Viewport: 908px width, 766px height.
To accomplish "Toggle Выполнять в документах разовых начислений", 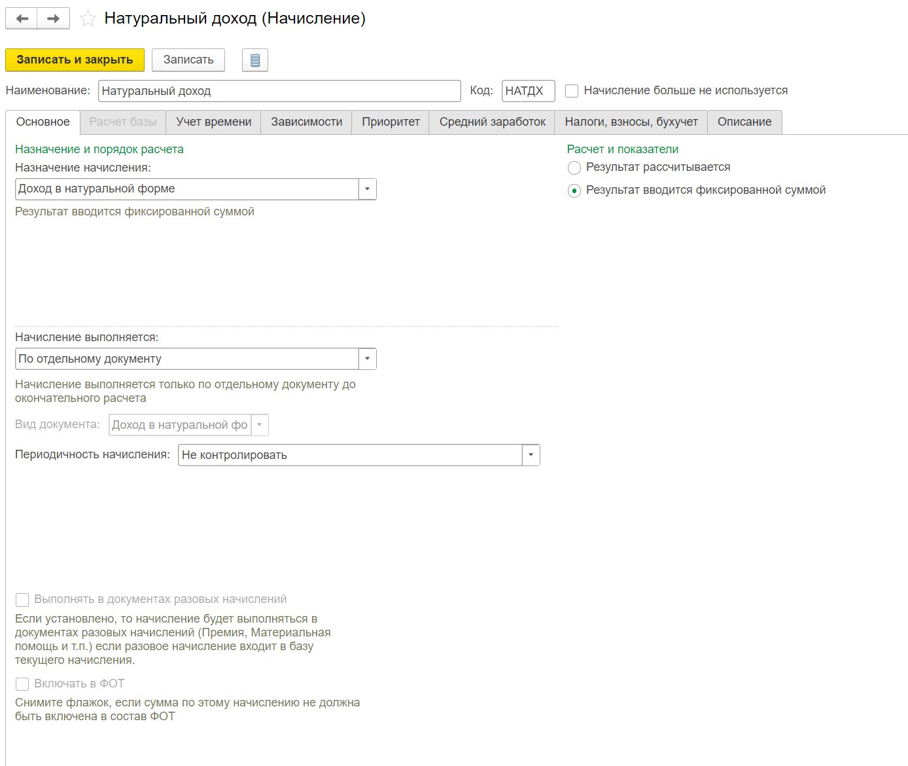I will coord(22,600).
